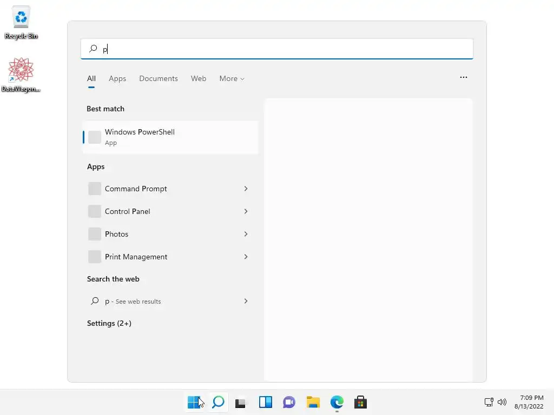Image resolution: width=554 pixels, height=415 pixels.
Task: Click the Windows PowerShell placeholder icon
Action: (x=95, y=137)
